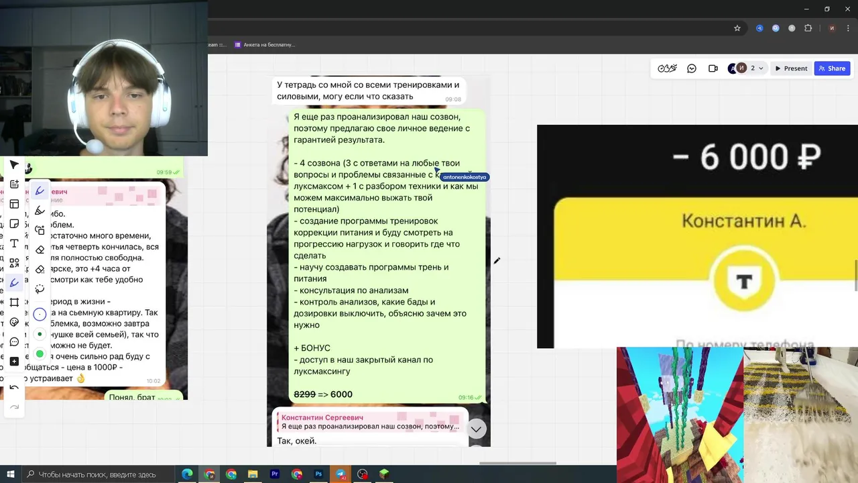The height and width of the screenshot is (483, 858).
Task: Choose the Select arrow tool in Miro toolbar
Action: coord(14,165)
